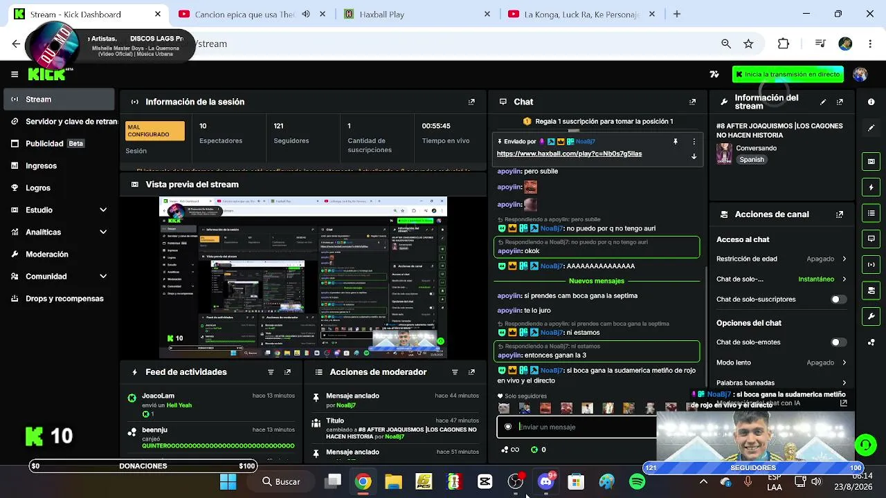This screenshot has width=886, height=498.
Task: Pop out the Feed de actividades panel
Action: click(x=287, y=372)
